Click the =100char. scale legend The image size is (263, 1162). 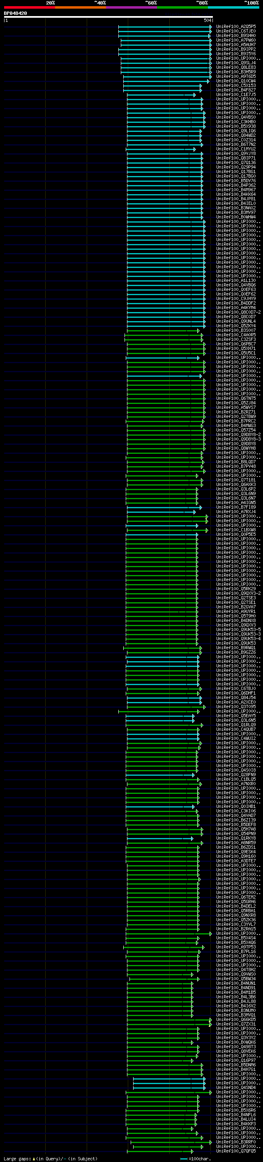(x=195, y=1158)
